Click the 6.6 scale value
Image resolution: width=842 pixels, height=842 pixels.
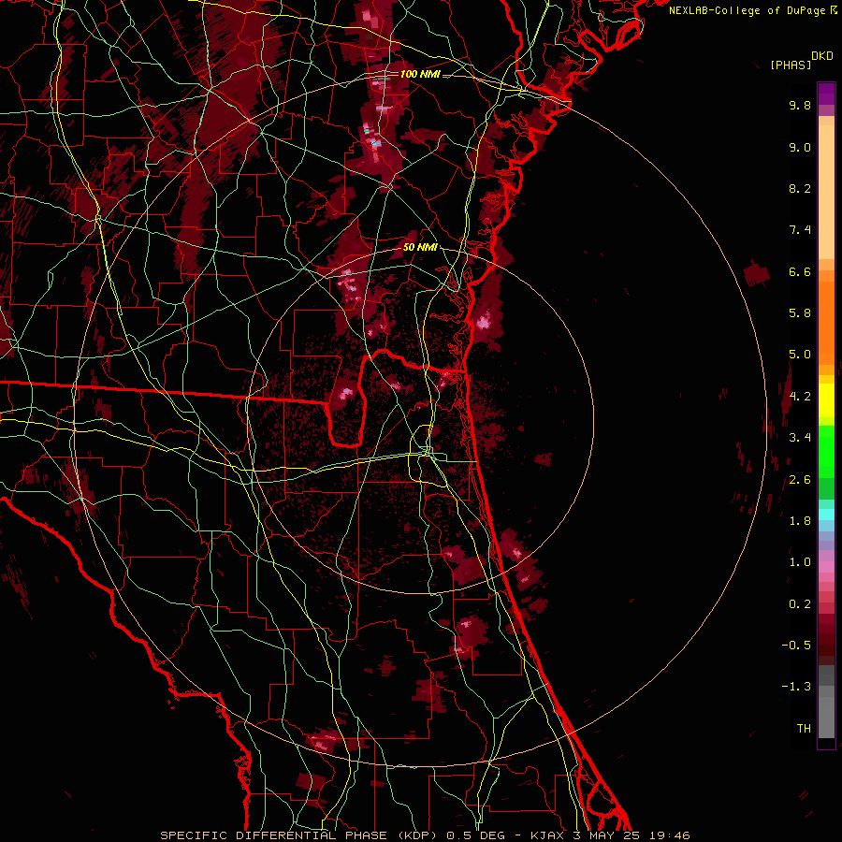click(x=800, y=271)
